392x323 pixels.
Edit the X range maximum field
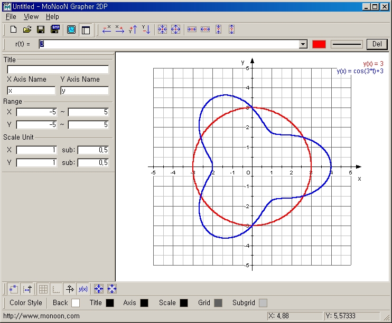[x=89, y=112]
